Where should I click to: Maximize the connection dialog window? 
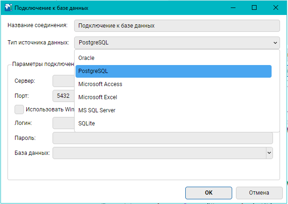click(x=254, y=8)
